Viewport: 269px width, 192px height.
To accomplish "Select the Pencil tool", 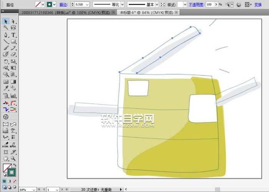I will 13,48.
